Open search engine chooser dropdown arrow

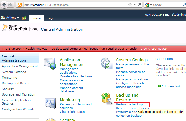pos(151,5)
